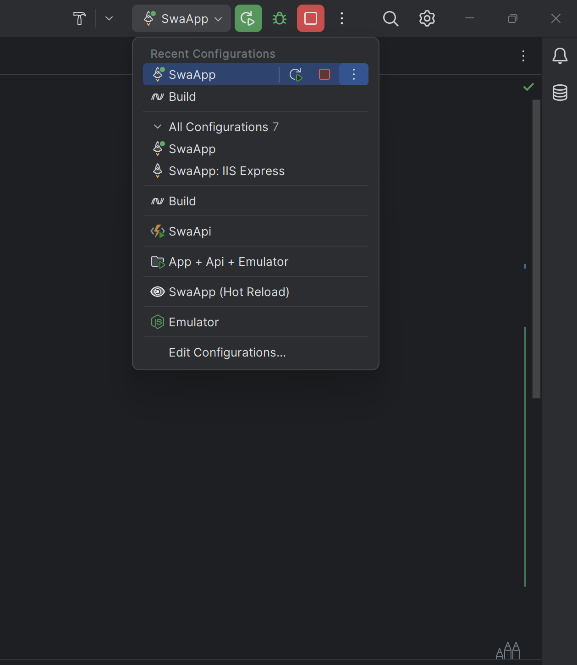Image resolution: width=577 pixels, height=665 pixels.
Task: Select the Emulator node.js configuration
Action: point(193,322)
